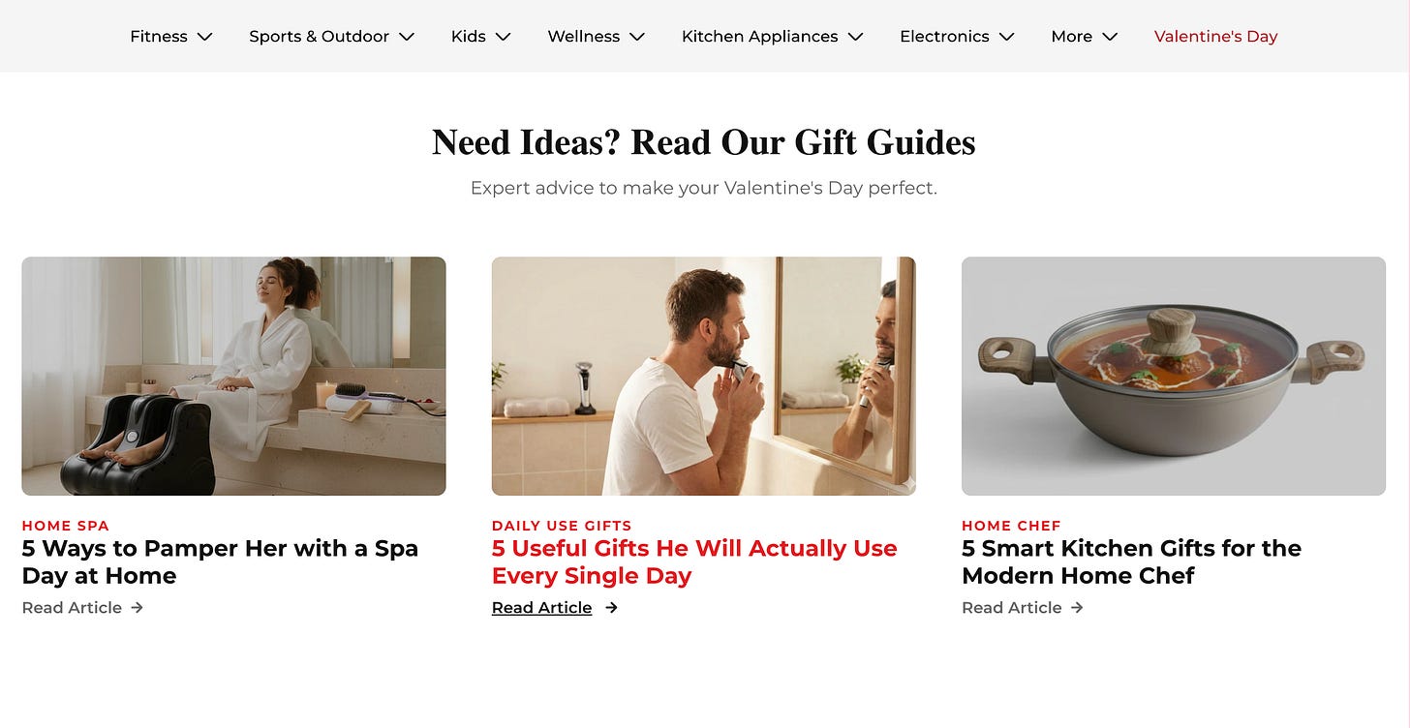Read '5 Ways to Pamper Her' article title

point(220,561)
